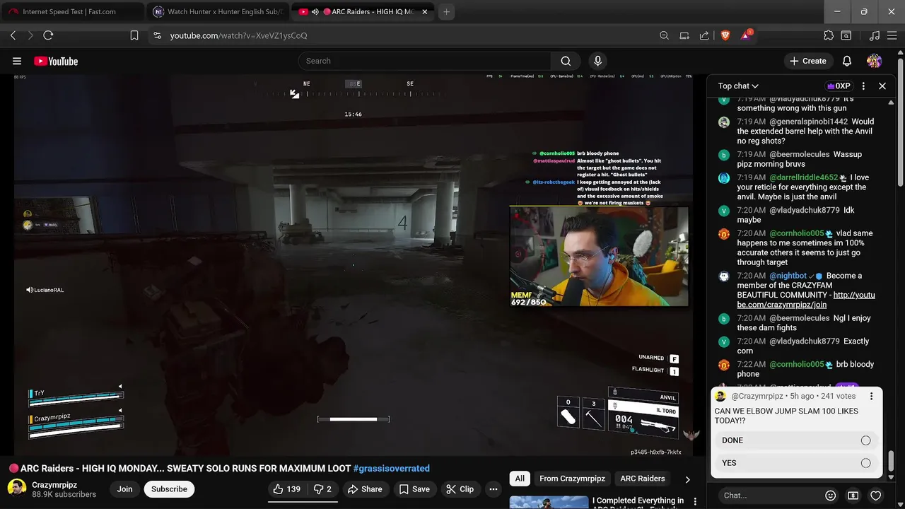Click the install-app screen icon

[684, 35]
